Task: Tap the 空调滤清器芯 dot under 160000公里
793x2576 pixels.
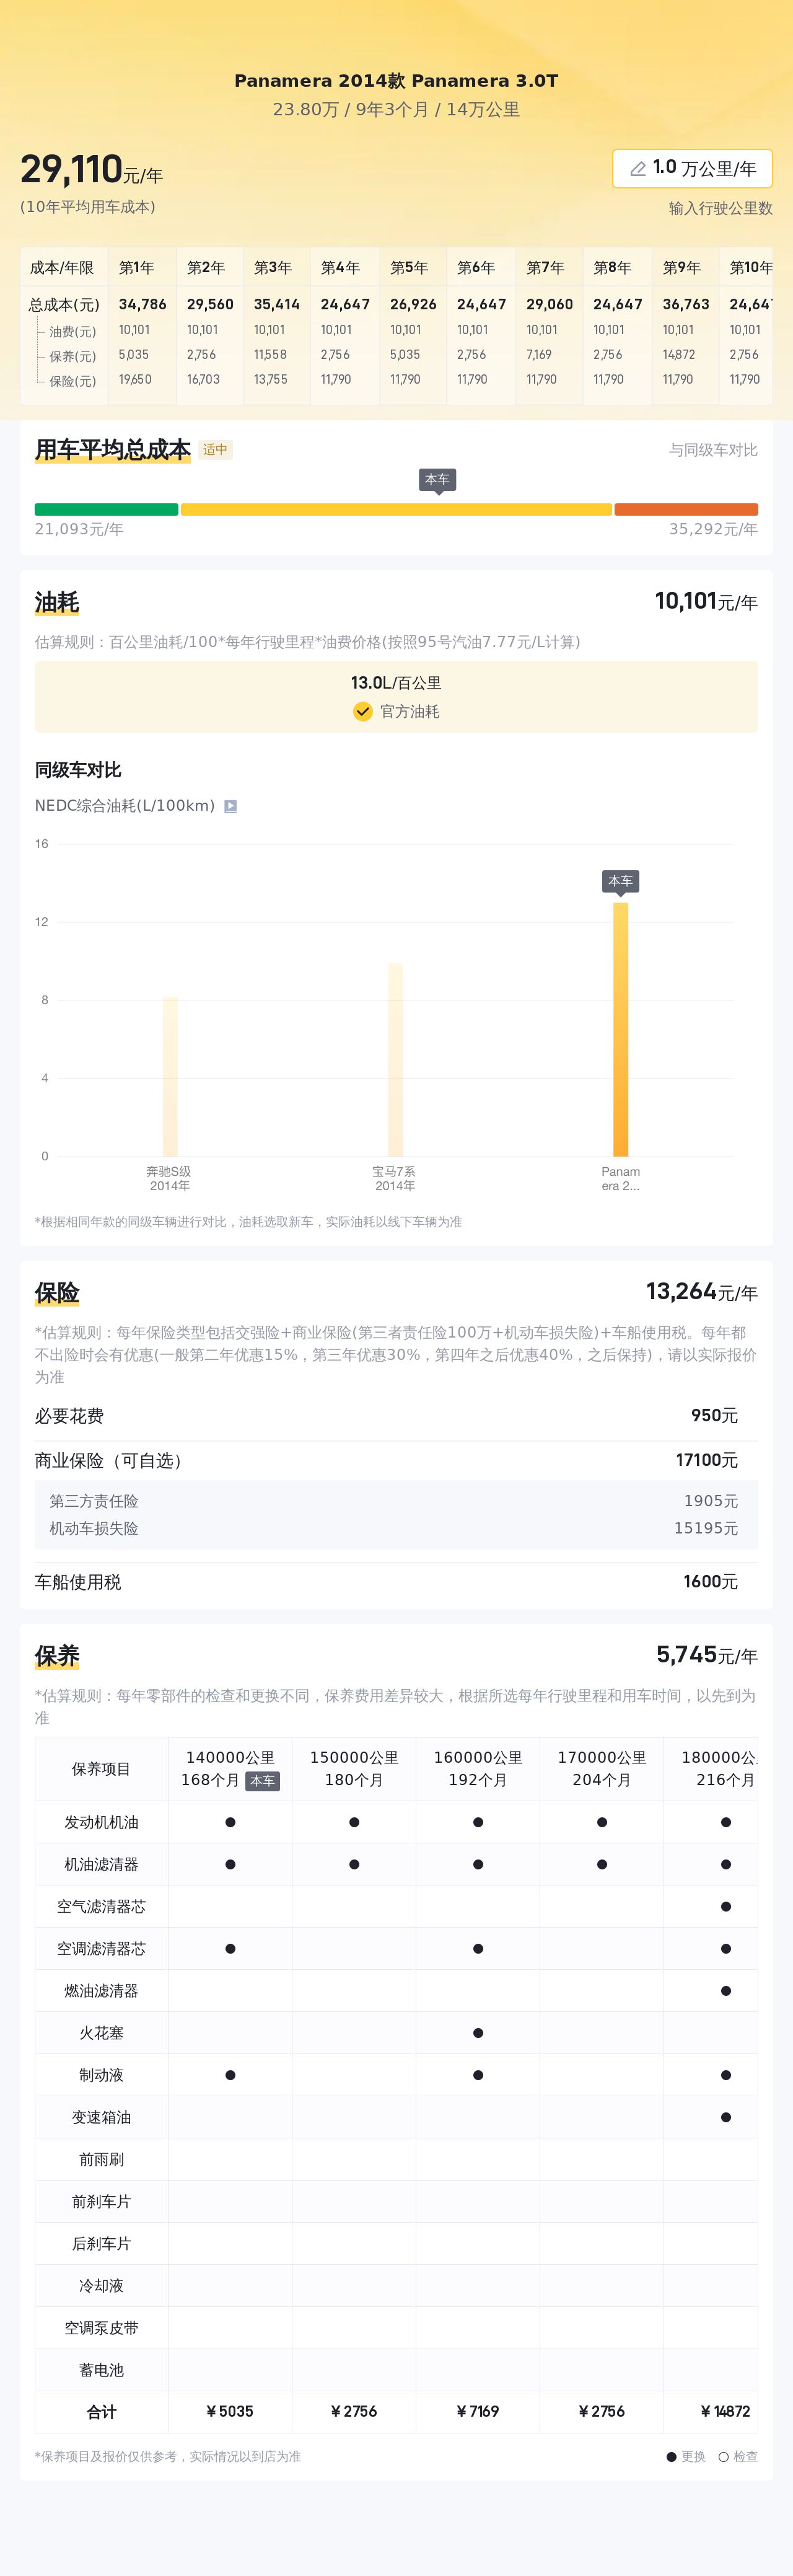Action: 478,1948
